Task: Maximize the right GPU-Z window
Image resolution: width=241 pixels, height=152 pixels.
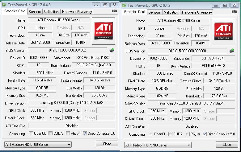Action: 225,6
